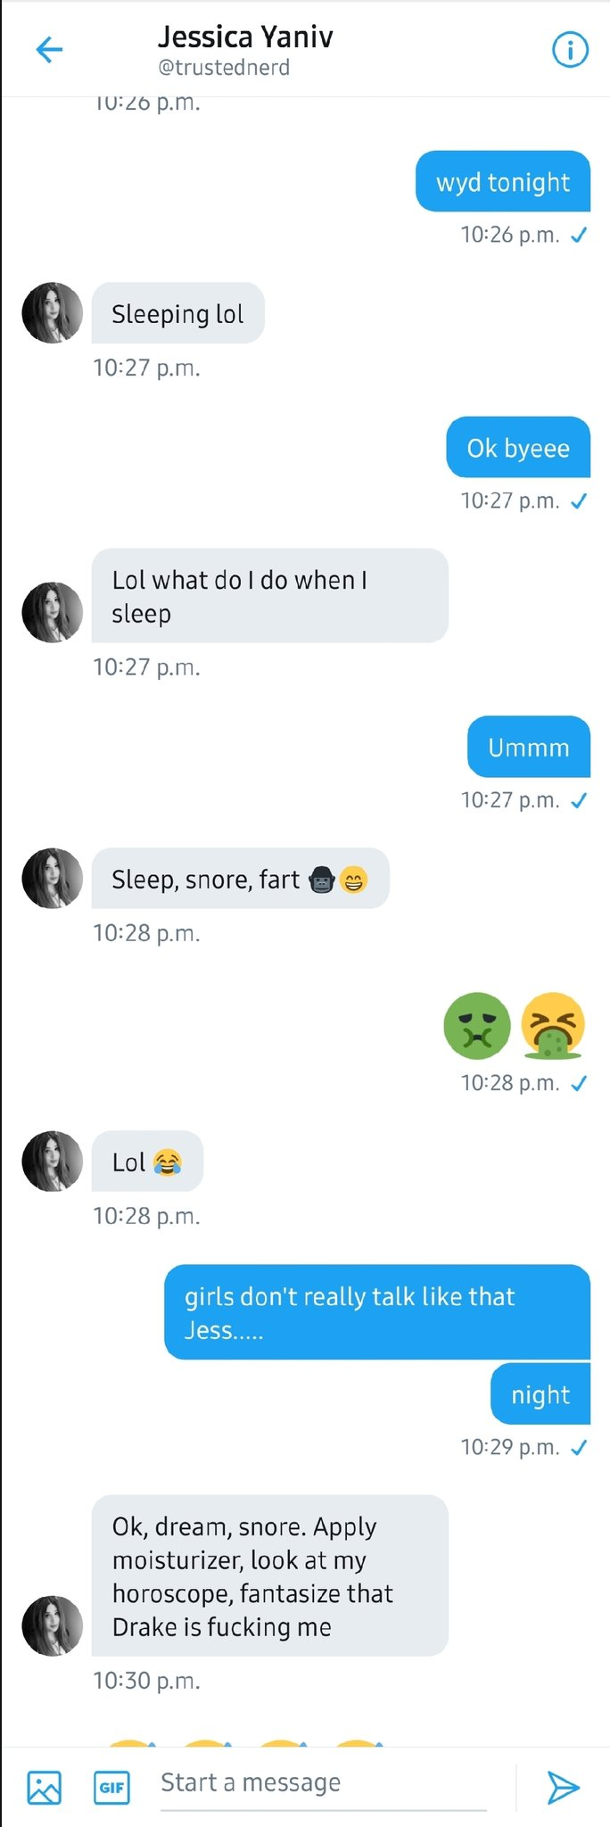Select the 'night' message bubble
The image size is (610, 1827).
[540, 1394]
